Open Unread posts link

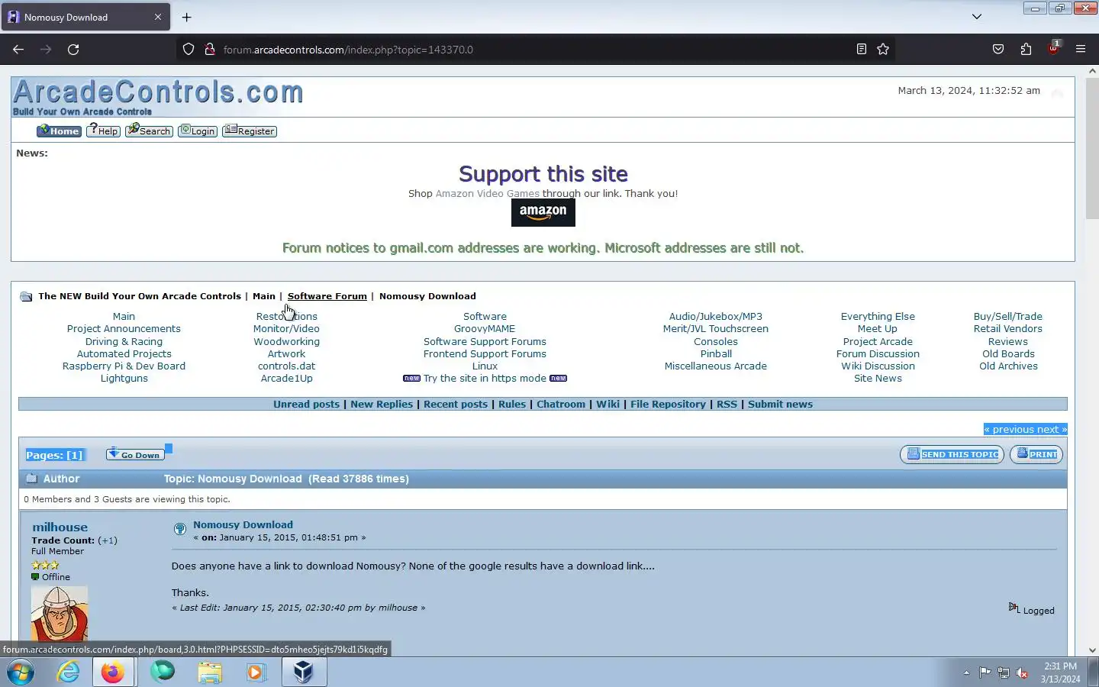tap(306, 404)
